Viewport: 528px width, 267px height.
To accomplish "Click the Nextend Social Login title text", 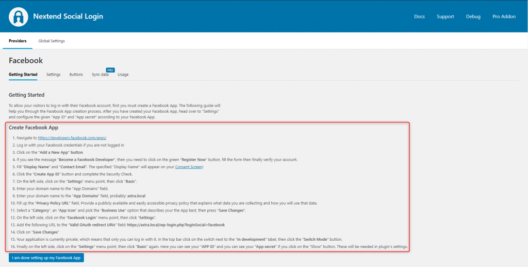I will (x=68, y=16).
